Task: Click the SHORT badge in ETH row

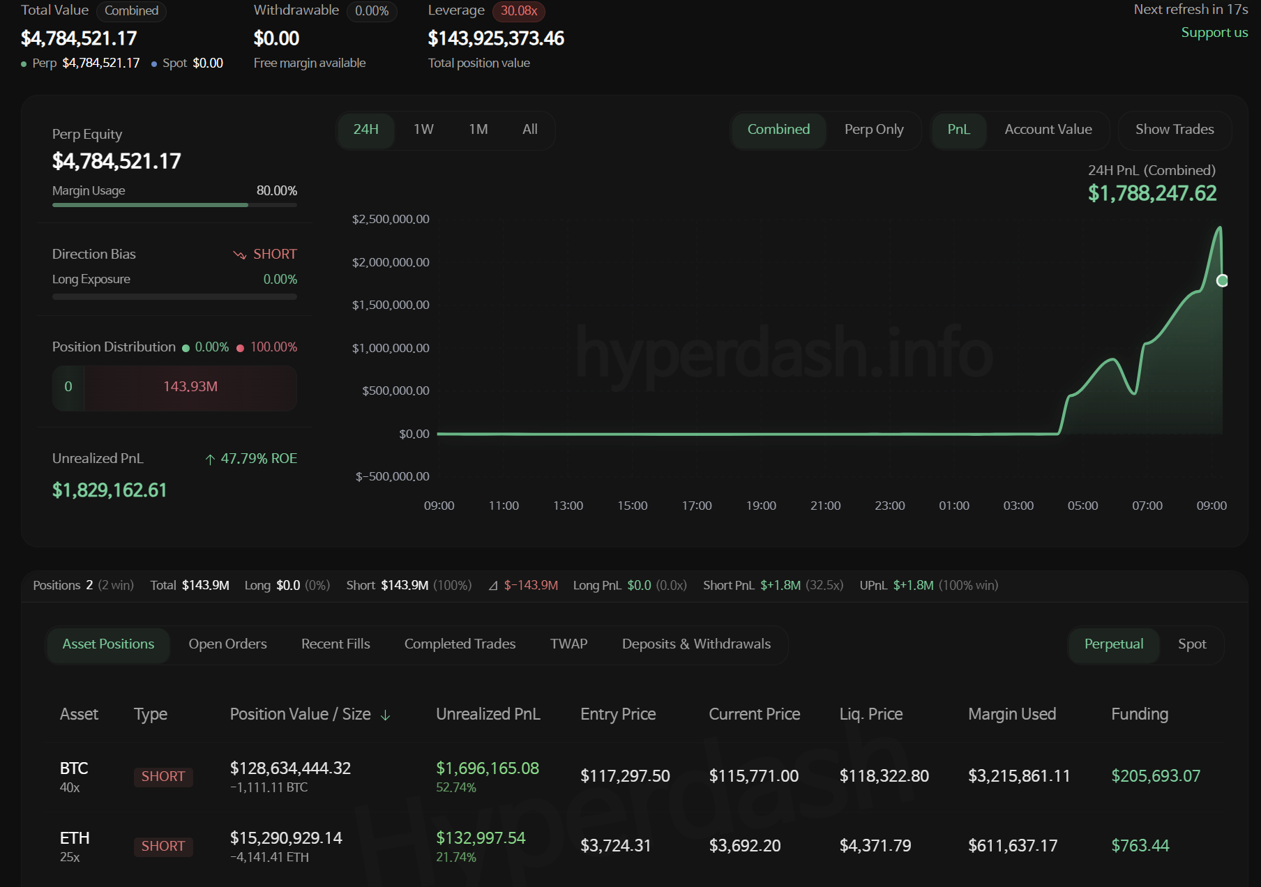Action: click(x=163, y=847)
